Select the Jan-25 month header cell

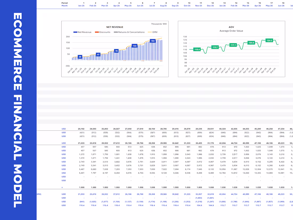click(81, 6)
